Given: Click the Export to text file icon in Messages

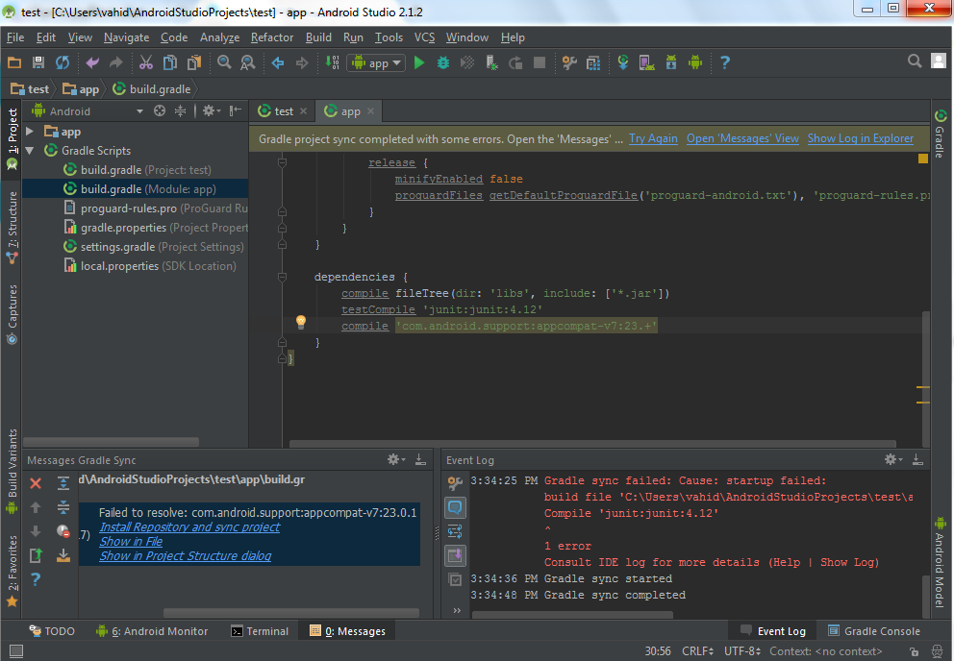Looking at the screenshot, I should 36,555.
